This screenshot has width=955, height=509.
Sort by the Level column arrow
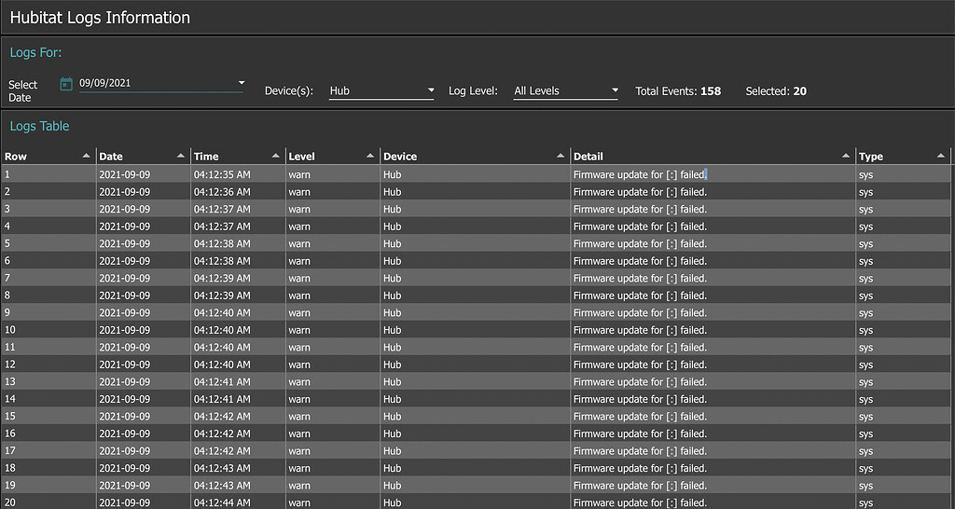click(x=369, y=156)
